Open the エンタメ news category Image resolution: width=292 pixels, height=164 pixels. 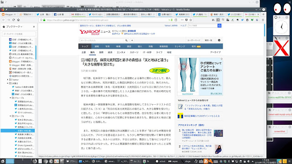[x=121, y=52]
